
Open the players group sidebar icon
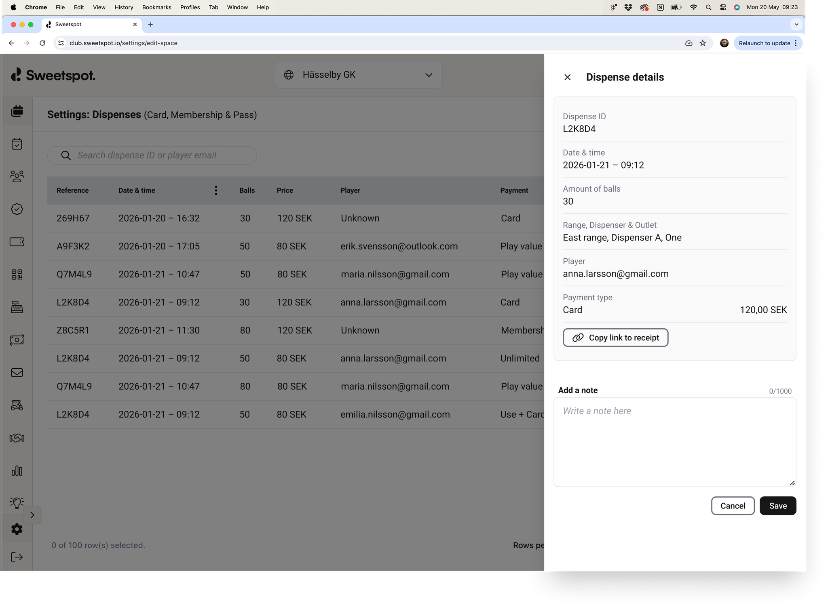(x=17, y=176)
